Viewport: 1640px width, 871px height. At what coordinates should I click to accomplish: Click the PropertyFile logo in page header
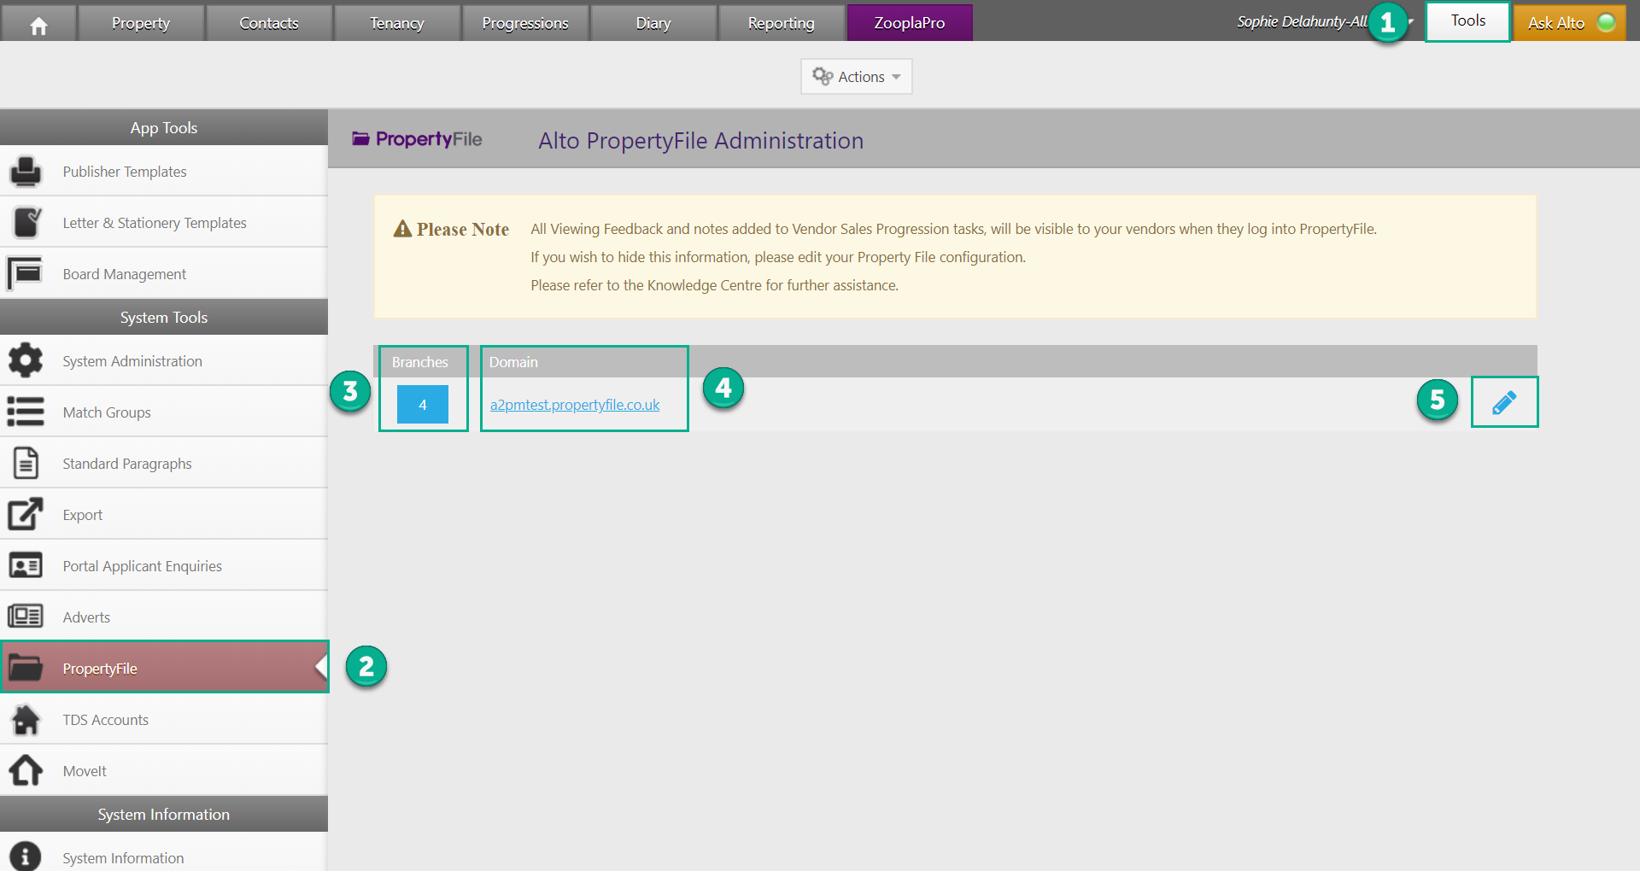[417, 139]
